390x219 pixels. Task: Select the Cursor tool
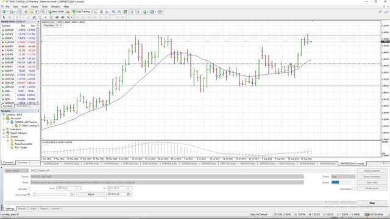[x=4, y=17]
